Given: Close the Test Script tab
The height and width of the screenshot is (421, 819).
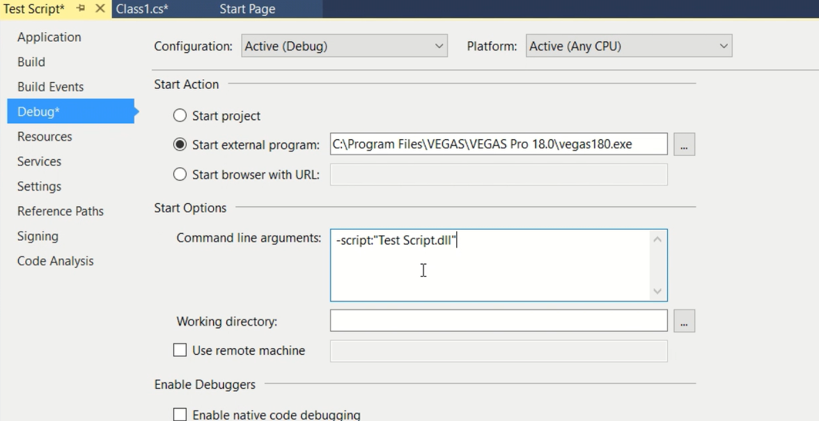Looking at the screenshot, I should 100,9.
